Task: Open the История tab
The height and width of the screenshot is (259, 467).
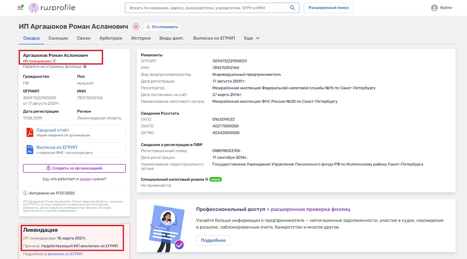Action: pos(141,38)
